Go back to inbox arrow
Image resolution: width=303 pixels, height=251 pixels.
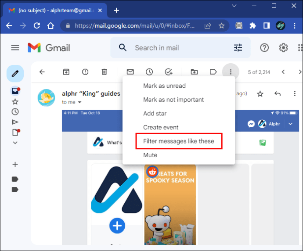42,72
